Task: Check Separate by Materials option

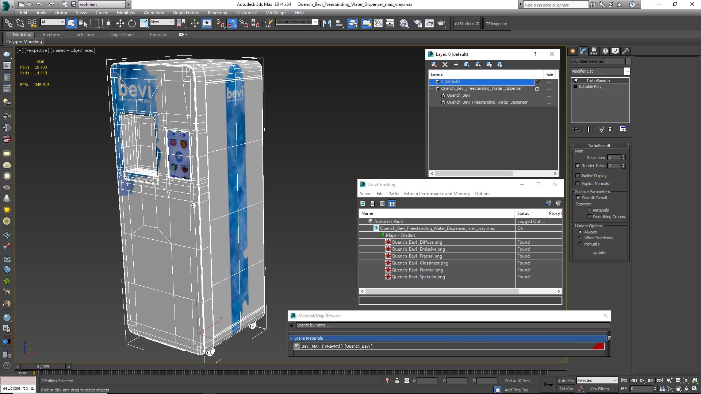Action: coord(589,210)
